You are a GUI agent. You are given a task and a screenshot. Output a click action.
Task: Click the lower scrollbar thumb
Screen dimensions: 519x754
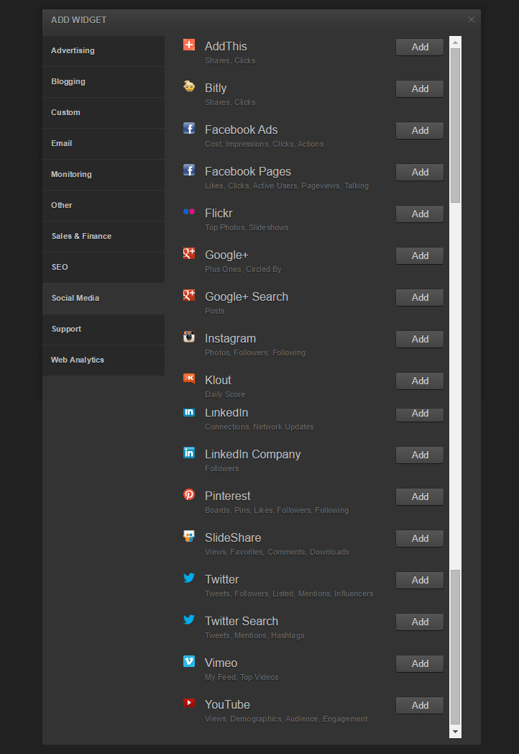pos(455,647)
